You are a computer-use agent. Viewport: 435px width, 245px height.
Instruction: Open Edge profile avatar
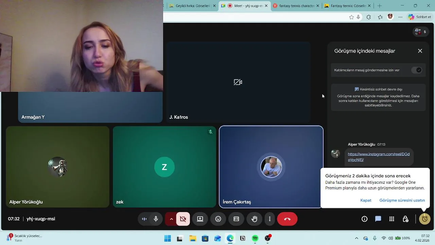tap(390, 17)
